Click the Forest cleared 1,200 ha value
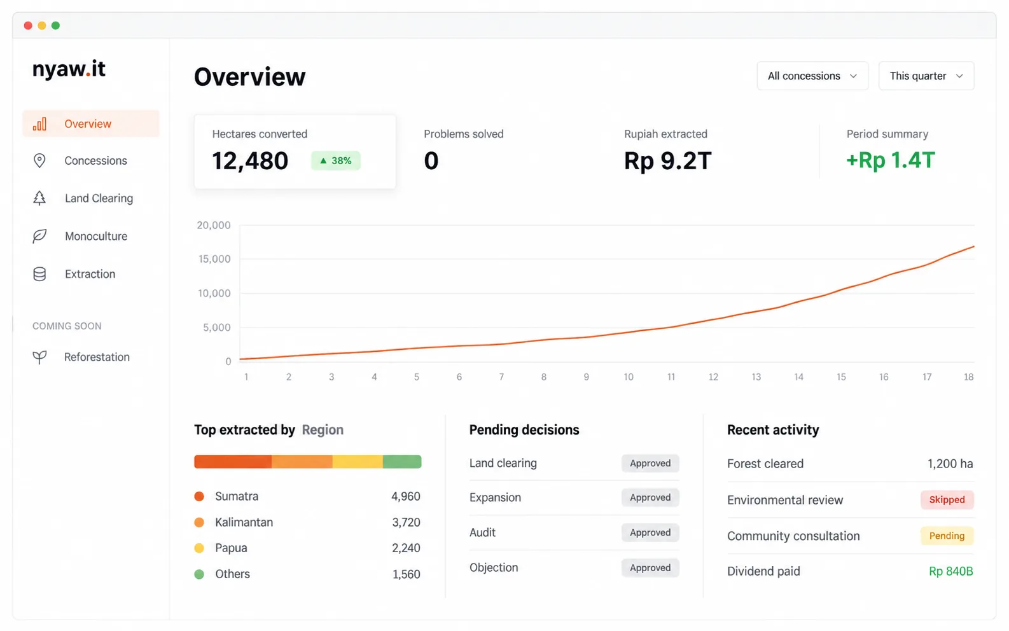This screenshot has width=1009, height=631. click(950, 464)
